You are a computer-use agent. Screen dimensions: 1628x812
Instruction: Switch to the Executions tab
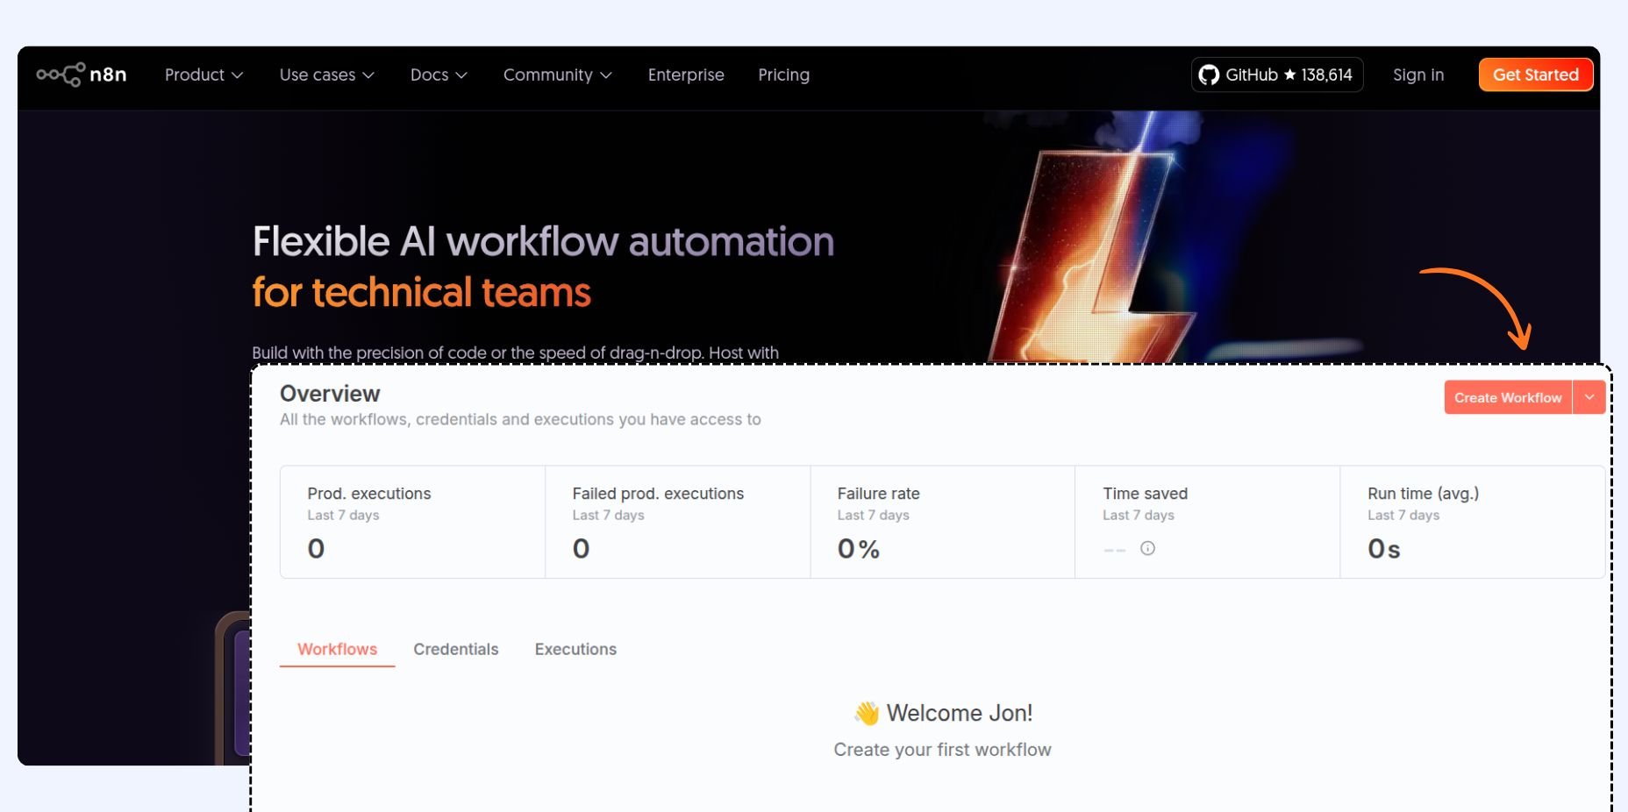coord(575,650)
